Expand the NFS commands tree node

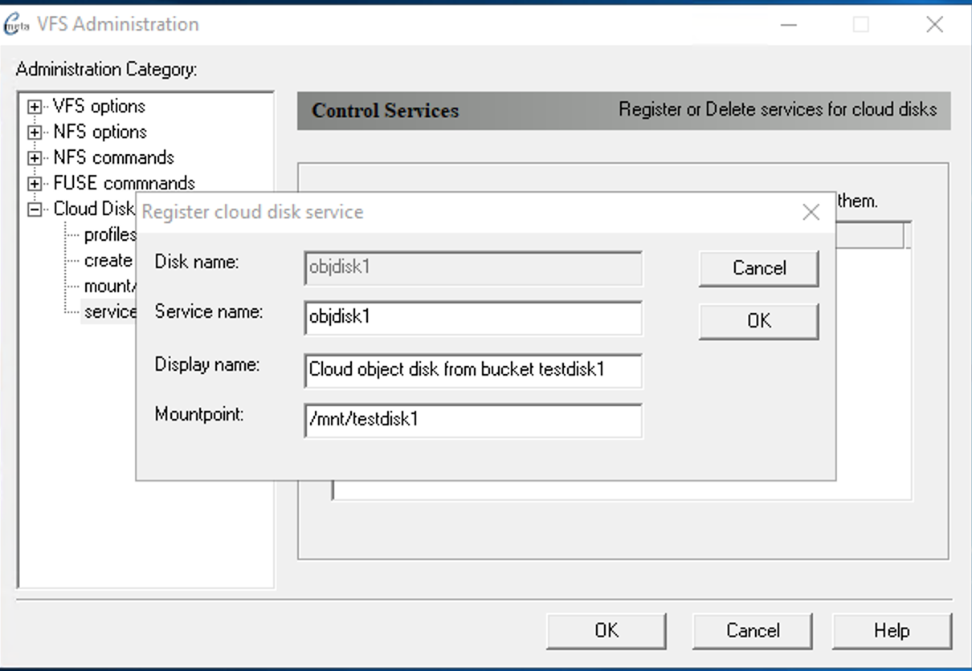point(35,158)
